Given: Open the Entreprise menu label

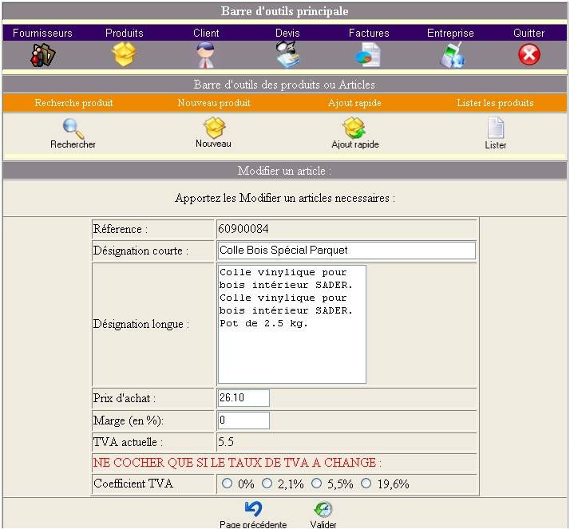Looking at the screenshot, I should click(x=450, y=33).
